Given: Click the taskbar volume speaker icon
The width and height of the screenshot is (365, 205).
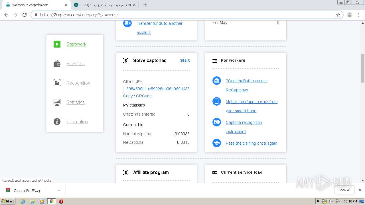Looking at the screenshot, I should [331, 201].
